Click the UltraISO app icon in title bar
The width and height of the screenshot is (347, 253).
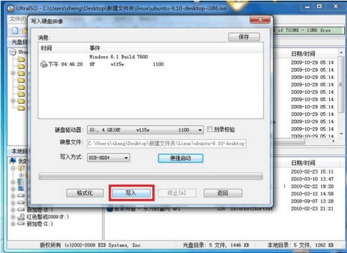pos(10,8)
